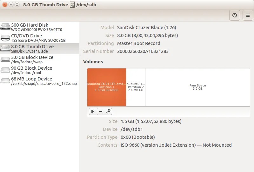The width and height of the screenshot is (254, 172).
Task: Click the snap loop device path text
Action: coord(44,84)
